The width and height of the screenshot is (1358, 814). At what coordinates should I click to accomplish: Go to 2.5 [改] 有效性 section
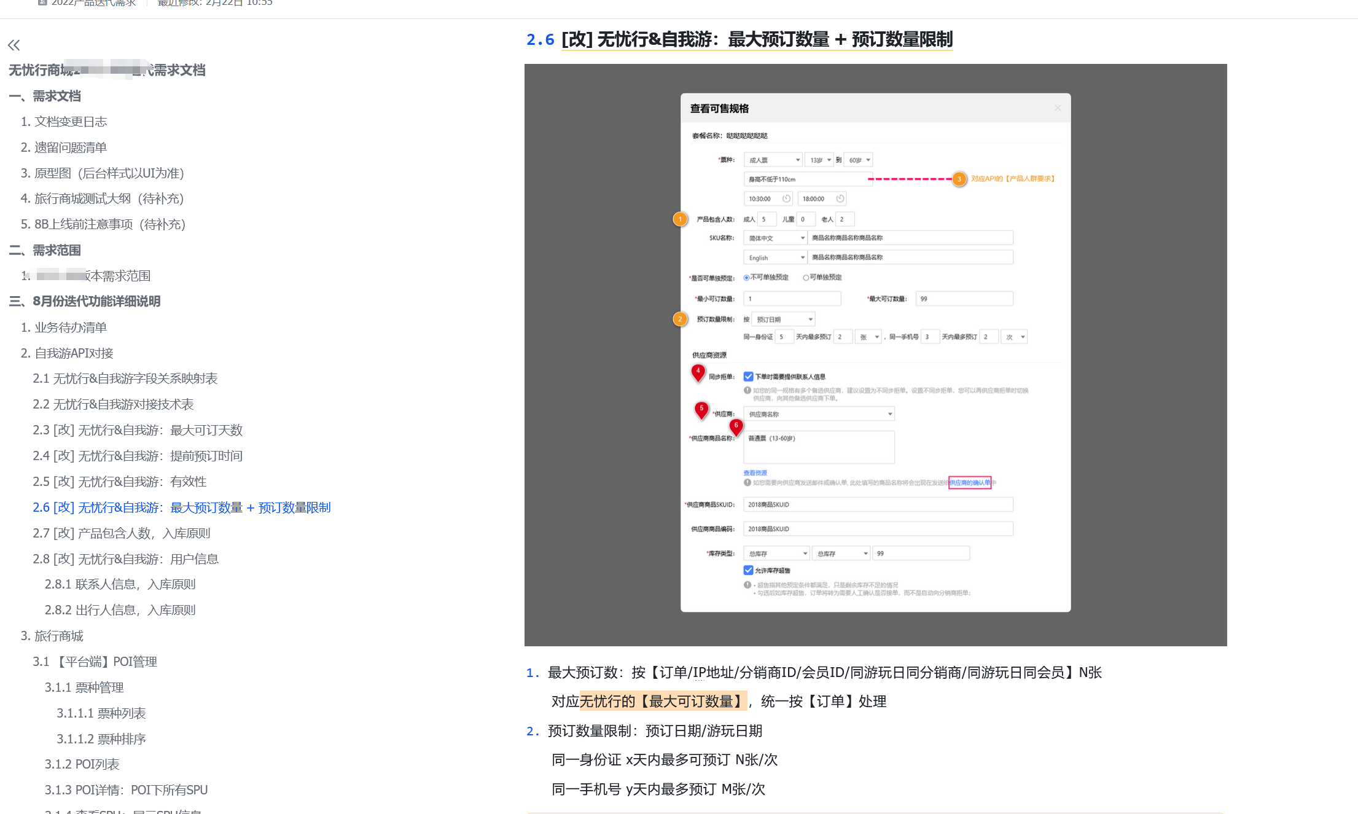pos(120,482)
